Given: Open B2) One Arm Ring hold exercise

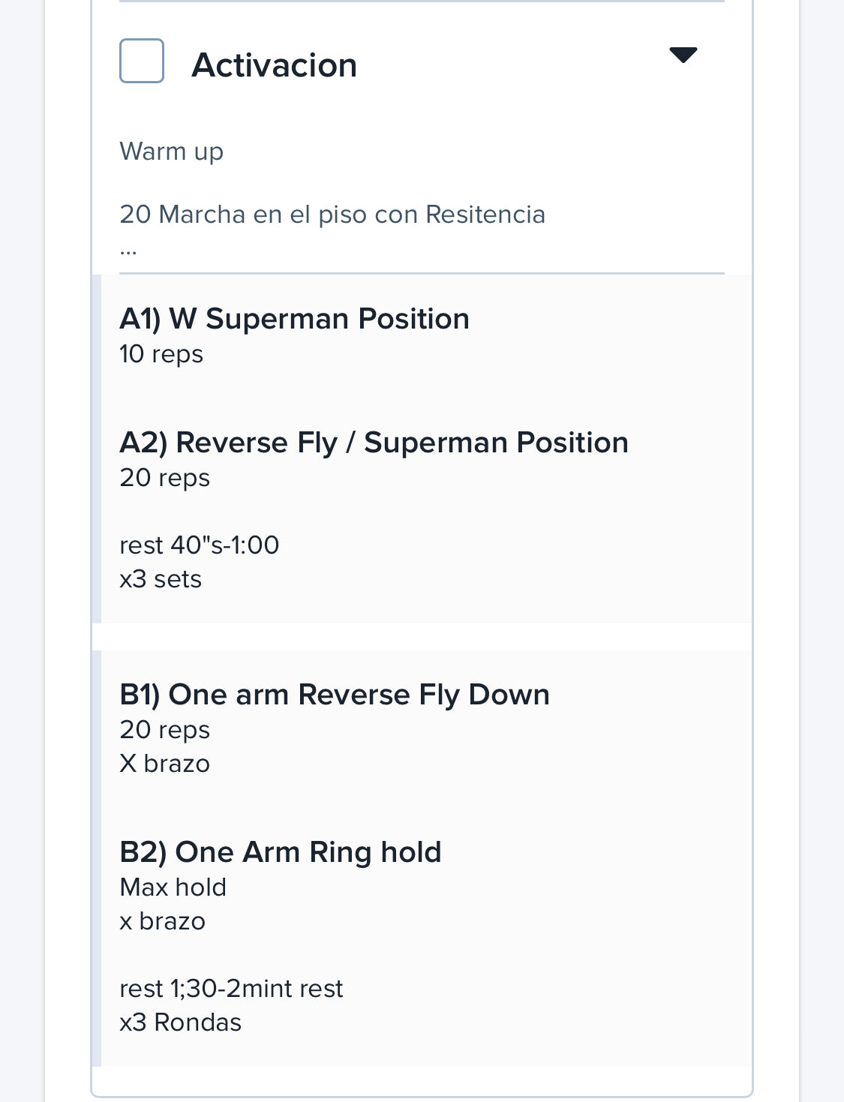Looking at the screenshot, I should tap(281, 852).
